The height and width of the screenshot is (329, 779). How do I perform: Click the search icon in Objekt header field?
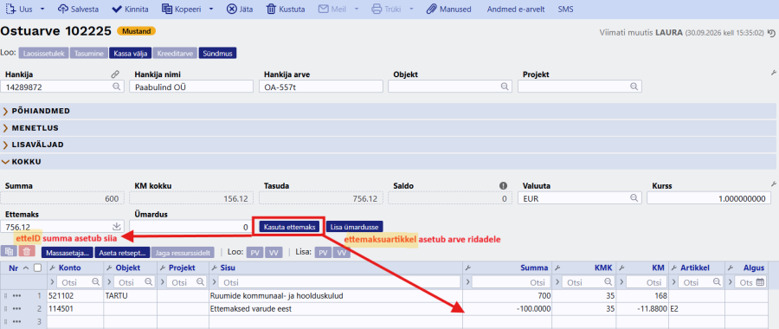(505, 87)
